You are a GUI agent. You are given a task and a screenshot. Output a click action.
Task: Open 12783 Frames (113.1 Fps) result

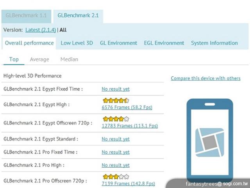[129, 126]
